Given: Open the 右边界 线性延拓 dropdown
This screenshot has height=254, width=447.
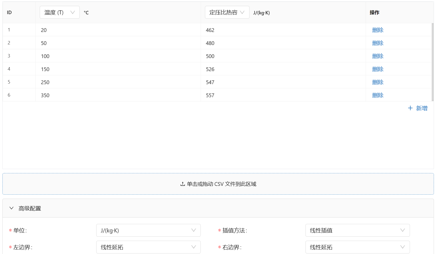Looking at the screenshot, I should pos(357,247).
